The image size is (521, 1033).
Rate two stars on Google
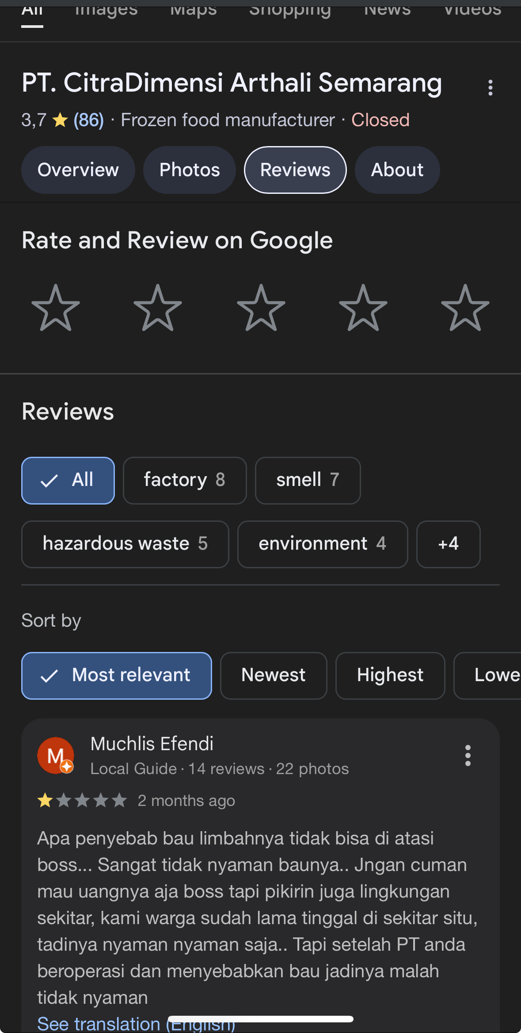pos(158,308)
